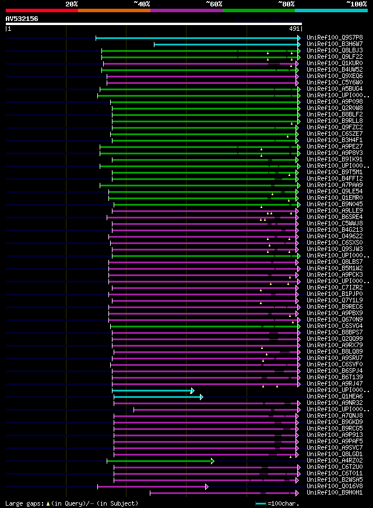Image resolution: width=373 pixels, height=508 pixels.
Task: Click the UniRef100_B8BLF2 label
Action: click(335, 114)
